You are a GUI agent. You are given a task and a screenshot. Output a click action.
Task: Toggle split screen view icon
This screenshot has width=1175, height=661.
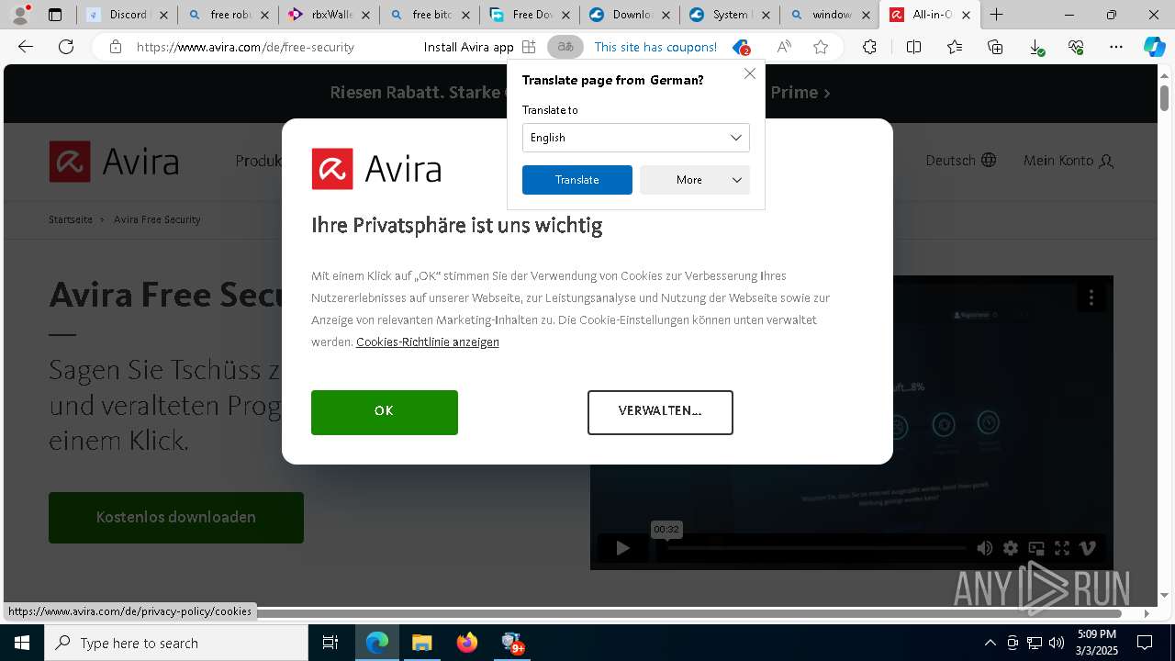[x=913, y=47]
